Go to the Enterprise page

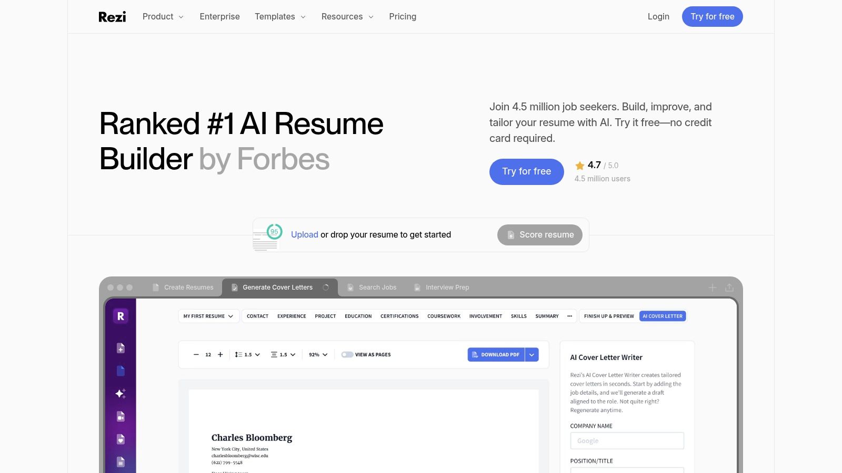[x=219, y=17]
